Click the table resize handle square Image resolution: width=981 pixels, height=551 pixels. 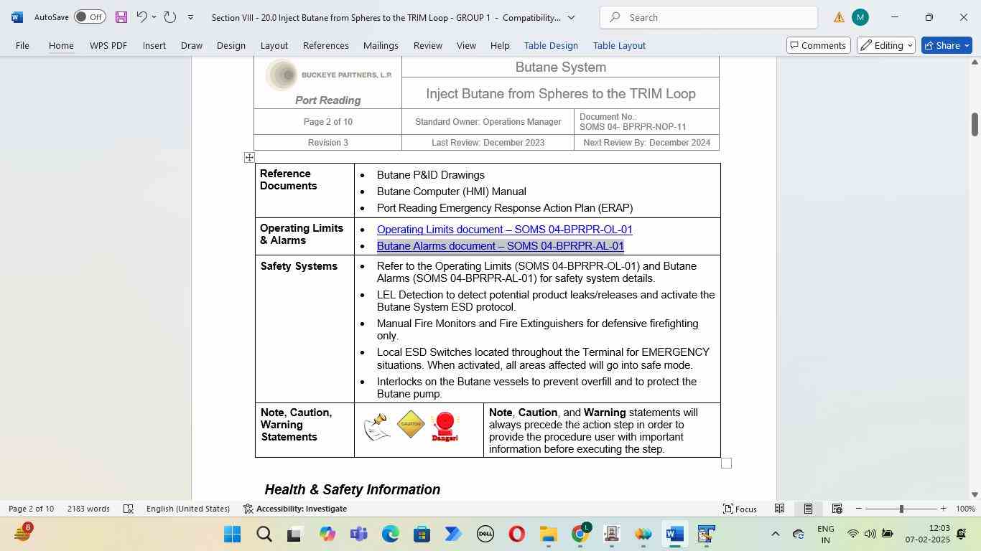(726, 463)
